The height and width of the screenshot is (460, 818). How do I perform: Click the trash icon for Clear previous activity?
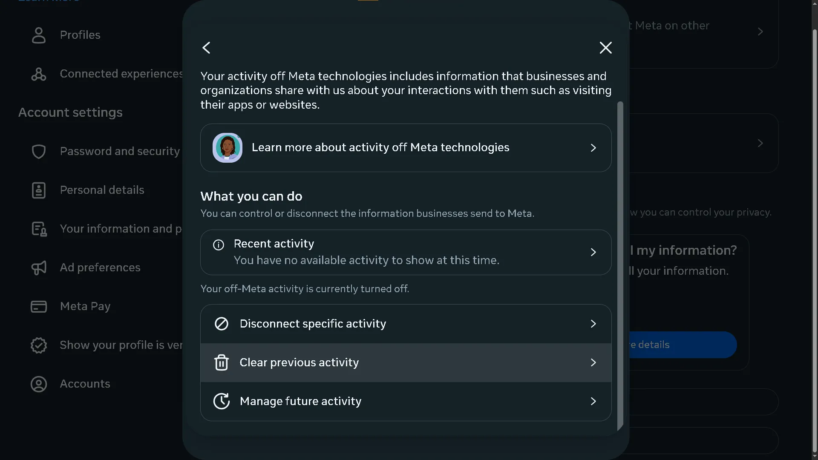(221, 362)
